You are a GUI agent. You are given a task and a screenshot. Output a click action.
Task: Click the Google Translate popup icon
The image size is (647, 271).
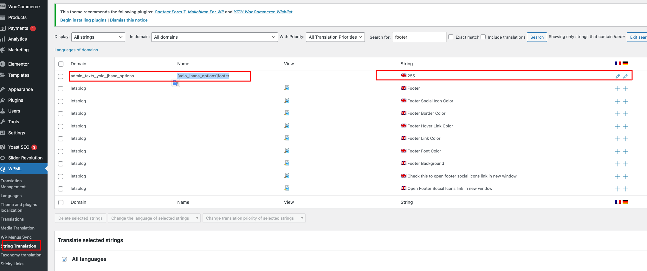[176, 83]
